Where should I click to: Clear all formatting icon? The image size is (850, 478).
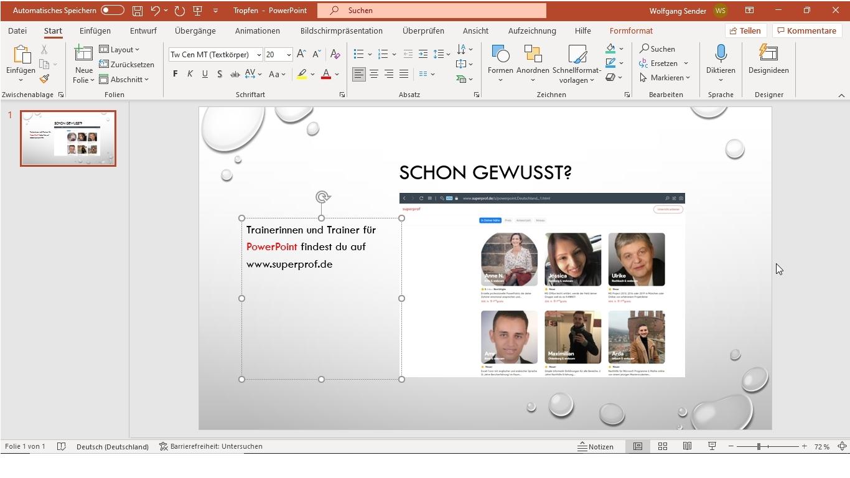click(335, 54)
